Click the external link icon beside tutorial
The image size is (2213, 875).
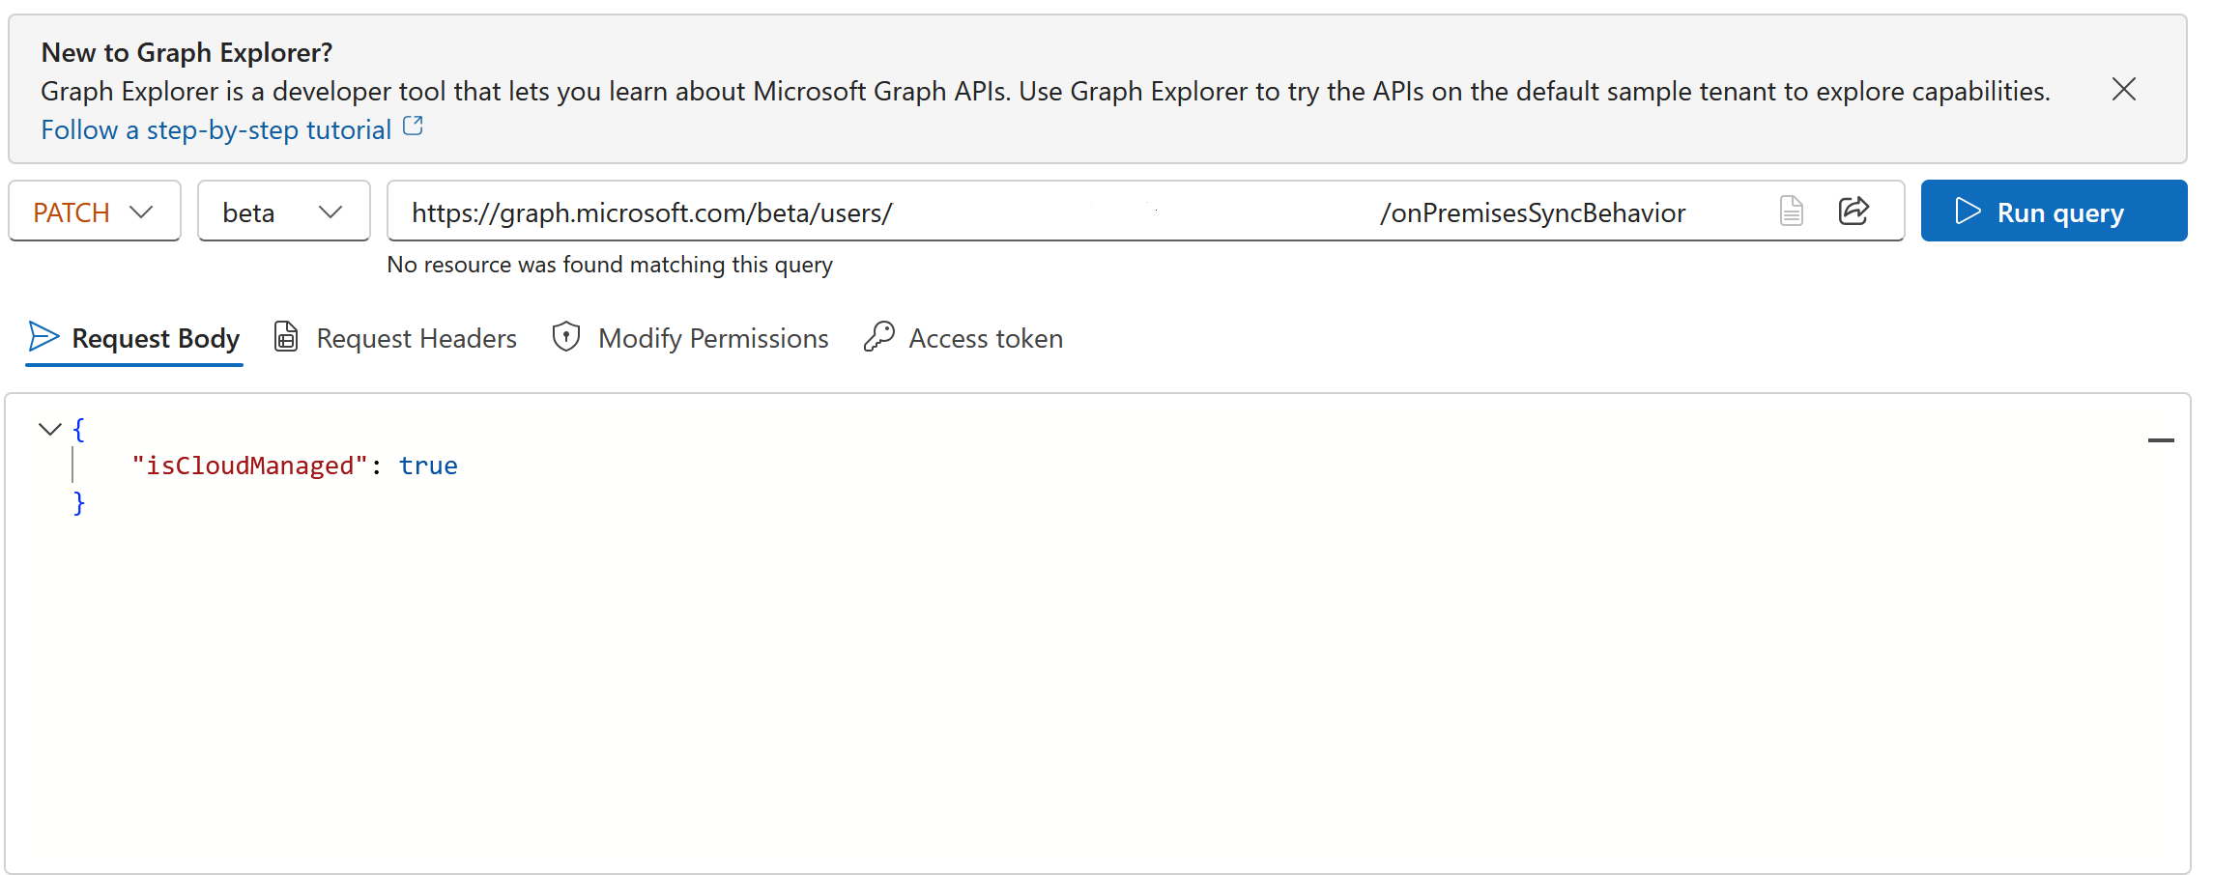pyautogui.click(x=413, y=127)
